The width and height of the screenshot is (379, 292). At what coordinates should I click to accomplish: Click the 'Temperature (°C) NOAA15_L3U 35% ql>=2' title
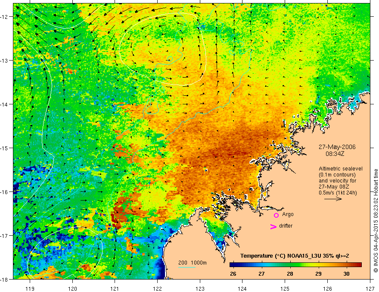(295, 256)
